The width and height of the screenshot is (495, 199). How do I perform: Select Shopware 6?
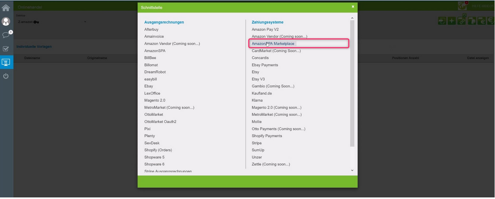point(154,165)
